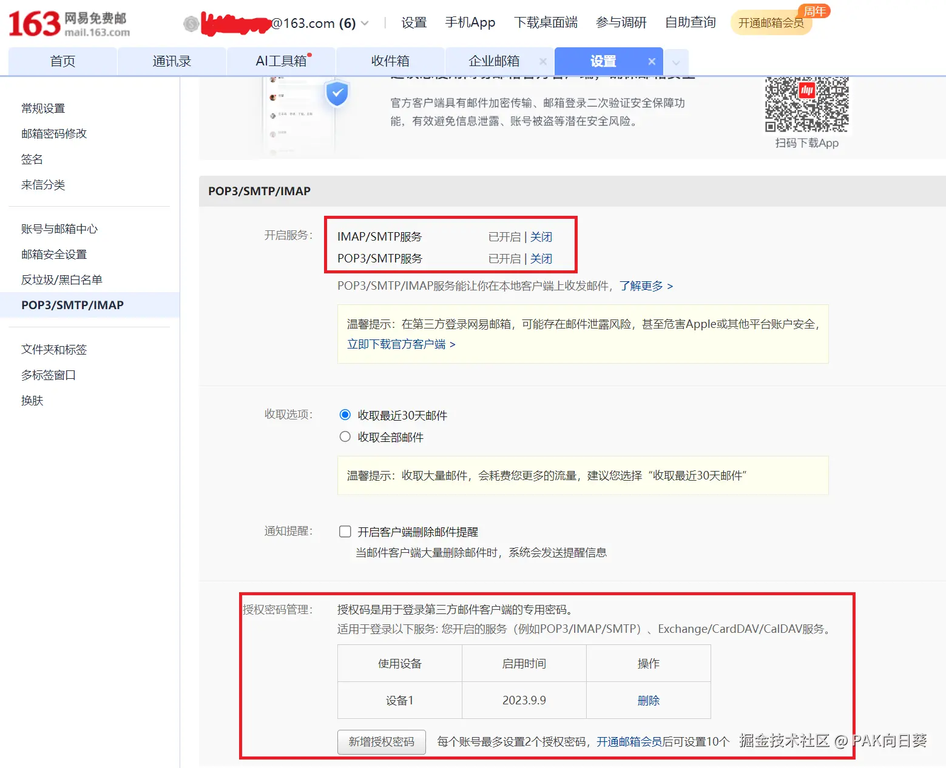Open 多标签窗口 in the sidebar
This screenshot has width=946, height=768.
(49, 375)
